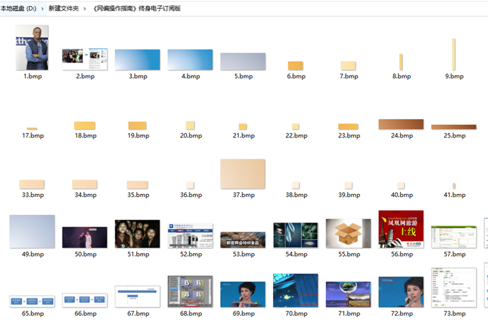Select the 6.bmp orange swatch image
This screenshot has height=325, width=488.
coord(295,66)
